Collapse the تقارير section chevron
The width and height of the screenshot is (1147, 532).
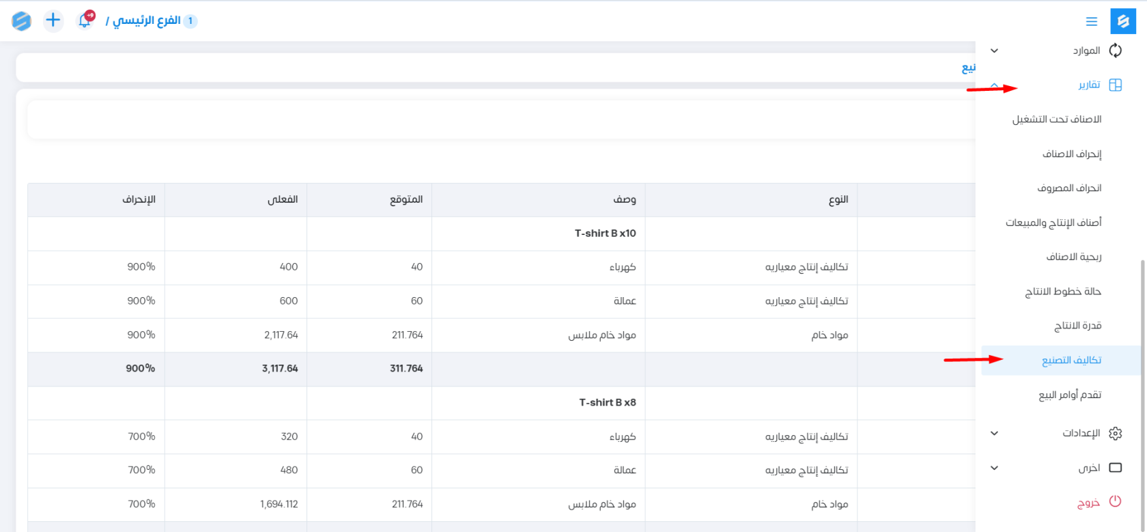click(994, 85)
